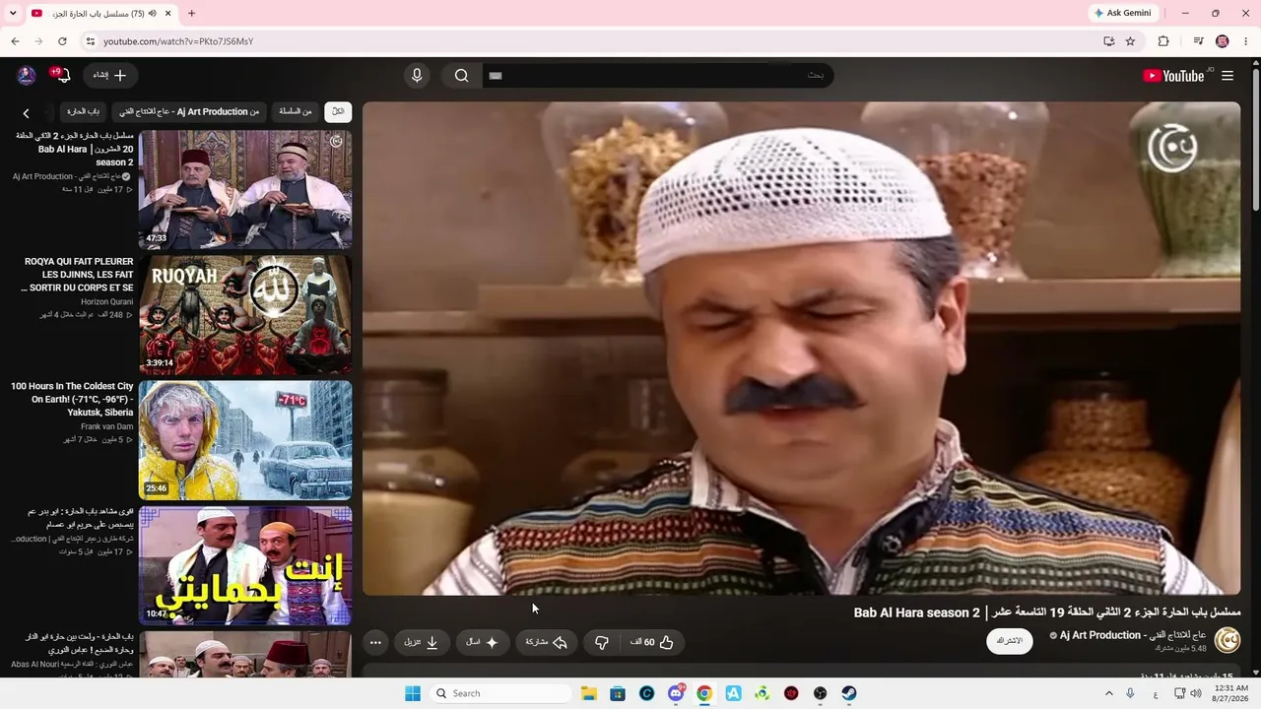1261x709 pixels.
Task: Open Microsoft Store from the taskbar
Action: (x=618, y=693)
